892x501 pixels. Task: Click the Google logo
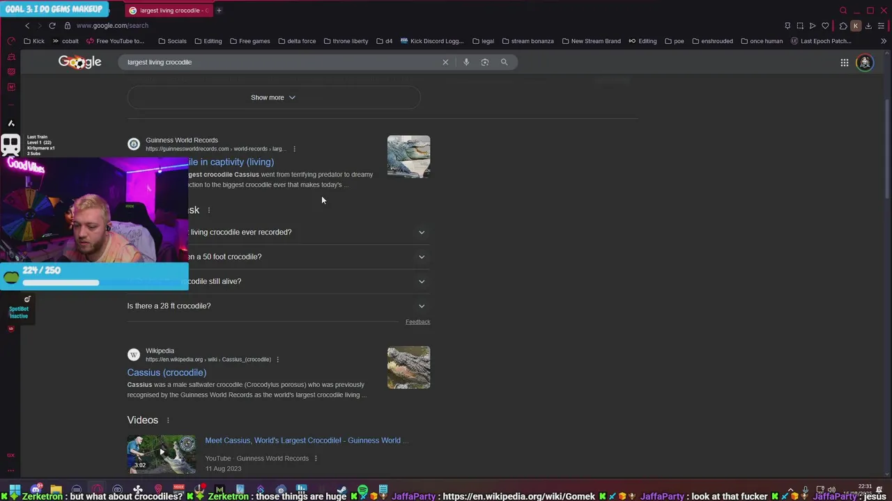click(79, 62)
